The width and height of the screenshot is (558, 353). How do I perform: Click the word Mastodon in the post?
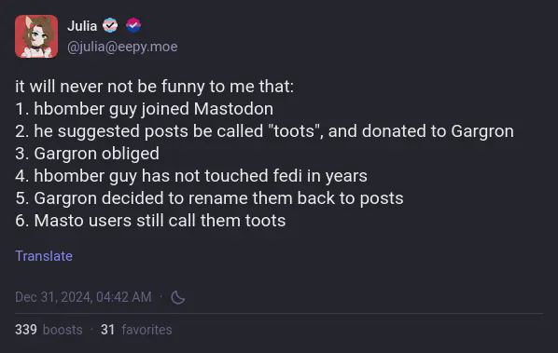coord(234,109)
